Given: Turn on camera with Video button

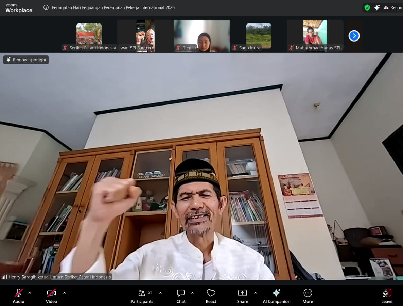Looking at the screenshot, I should [51, 293].
